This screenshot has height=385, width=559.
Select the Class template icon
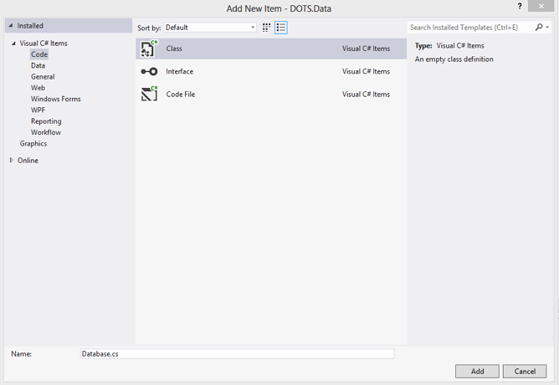[149, 49]
